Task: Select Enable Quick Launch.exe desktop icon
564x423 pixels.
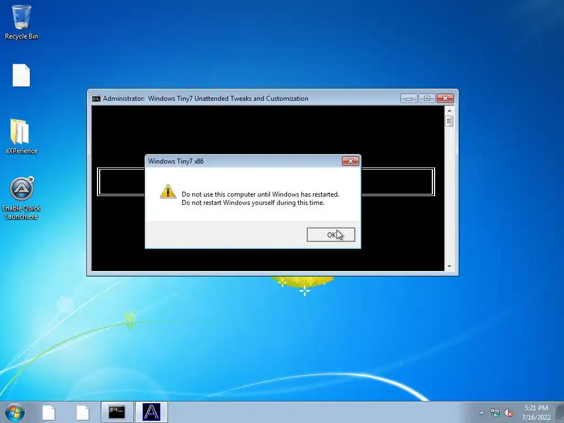Action: coord(21,198)
